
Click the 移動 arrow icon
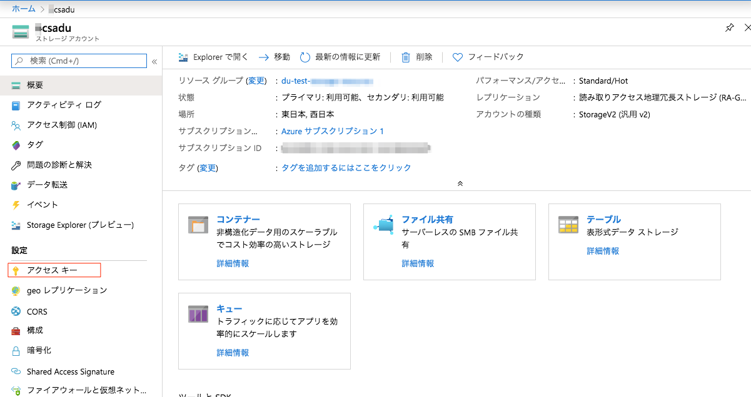pos(263,57)
